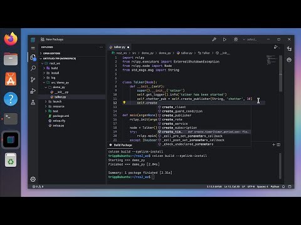Image resolution: width=301 pixels, height=225 pixels.
Task: Open the hamburger menu in activity bar
Action: (33, 48)
